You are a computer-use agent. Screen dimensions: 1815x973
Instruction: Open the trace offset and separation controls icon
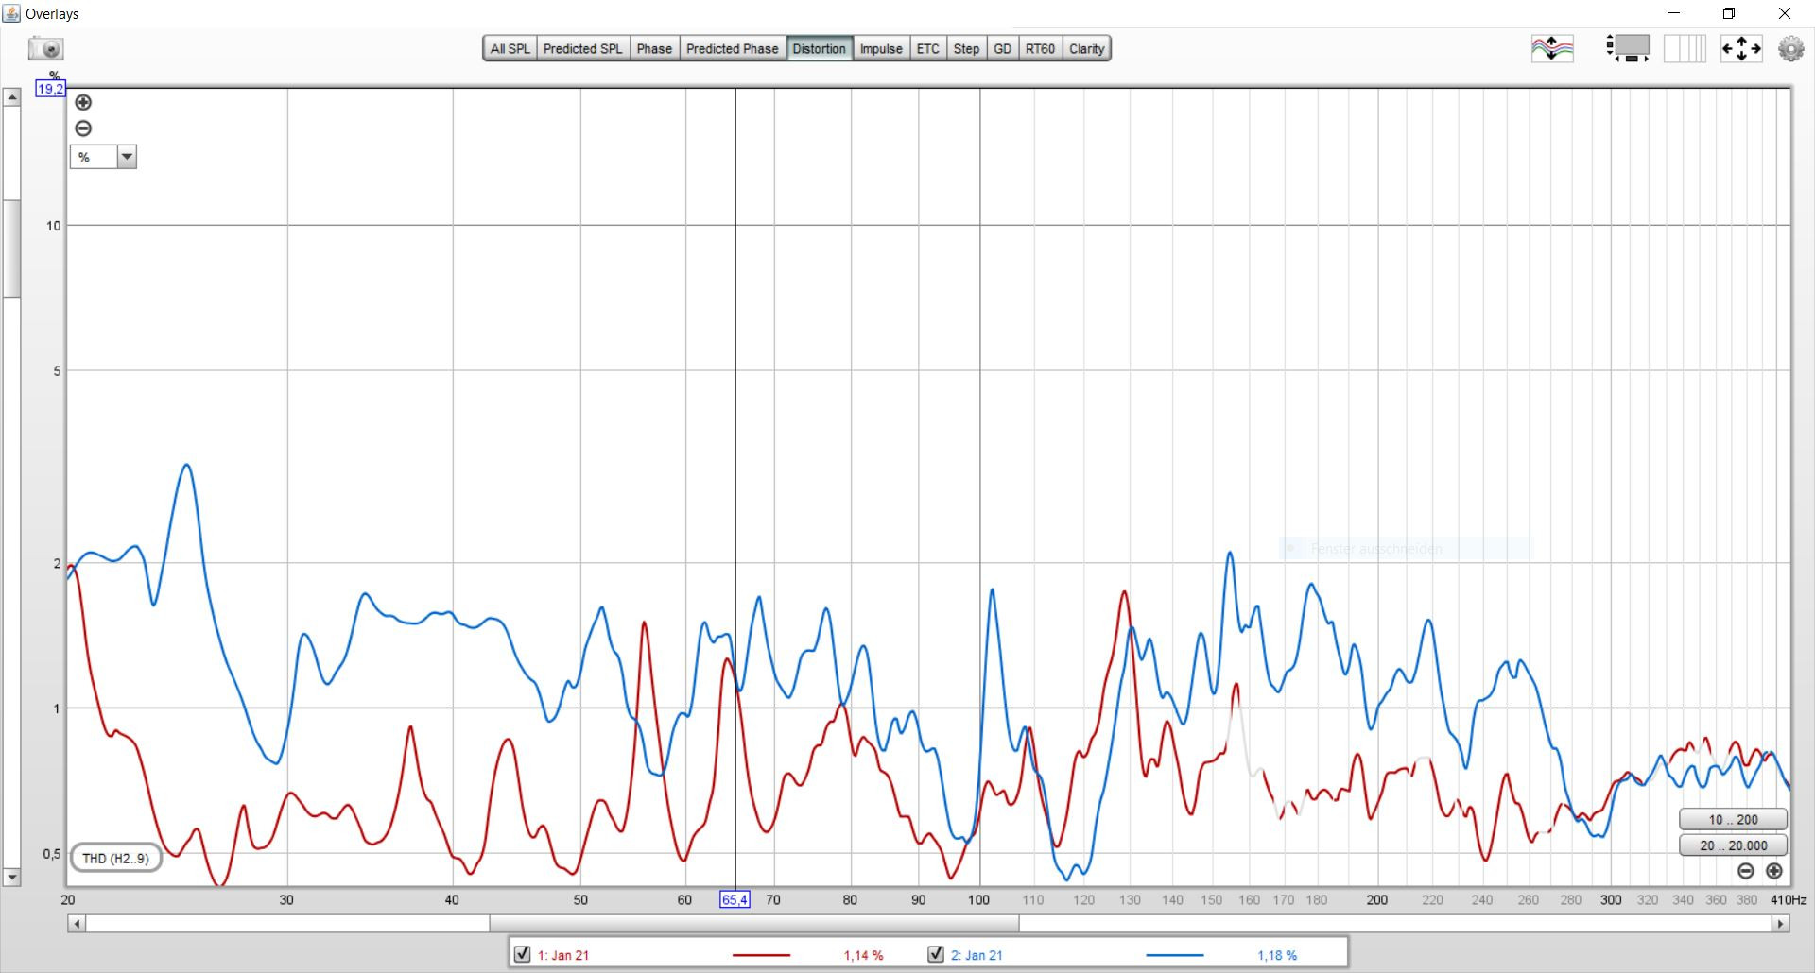click(x=1552, y=48)
